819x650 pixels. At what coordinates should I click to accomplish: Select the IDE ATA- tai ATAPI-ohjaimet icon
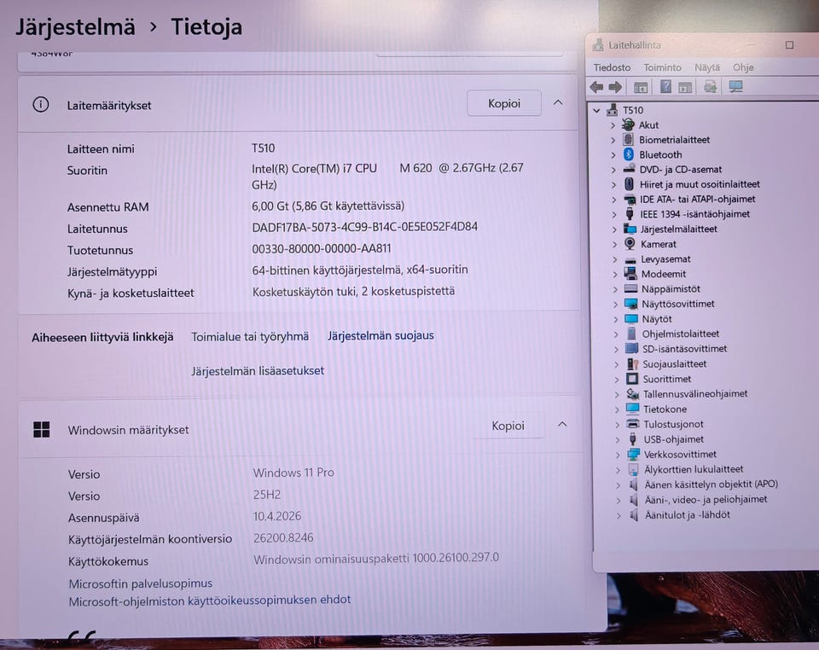click(630, 199)
